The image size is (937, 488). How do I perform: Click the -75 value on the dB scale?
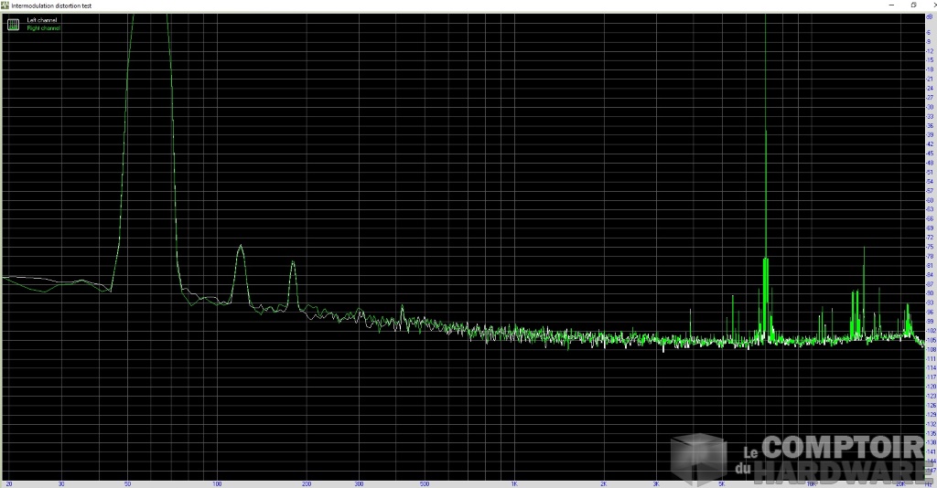(929, 246)
